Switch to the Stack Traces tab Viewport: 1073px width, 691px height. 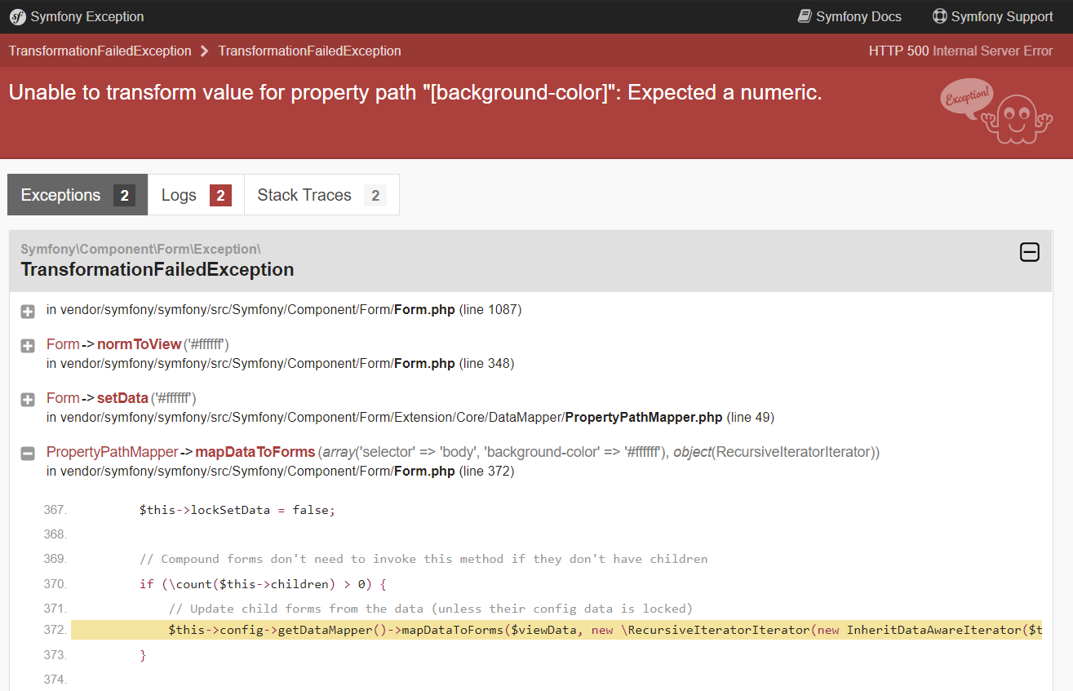click(x=321, y=194)
